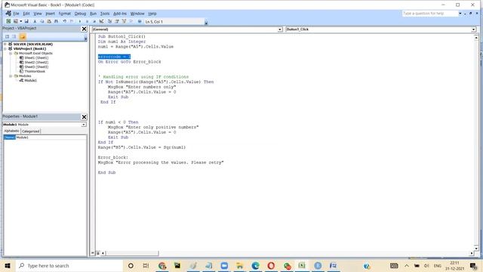Screen dimensions: 483x272
Task: Click the 'Type a question for help' field
Action: pyautogui.click(x=430, y=14)
